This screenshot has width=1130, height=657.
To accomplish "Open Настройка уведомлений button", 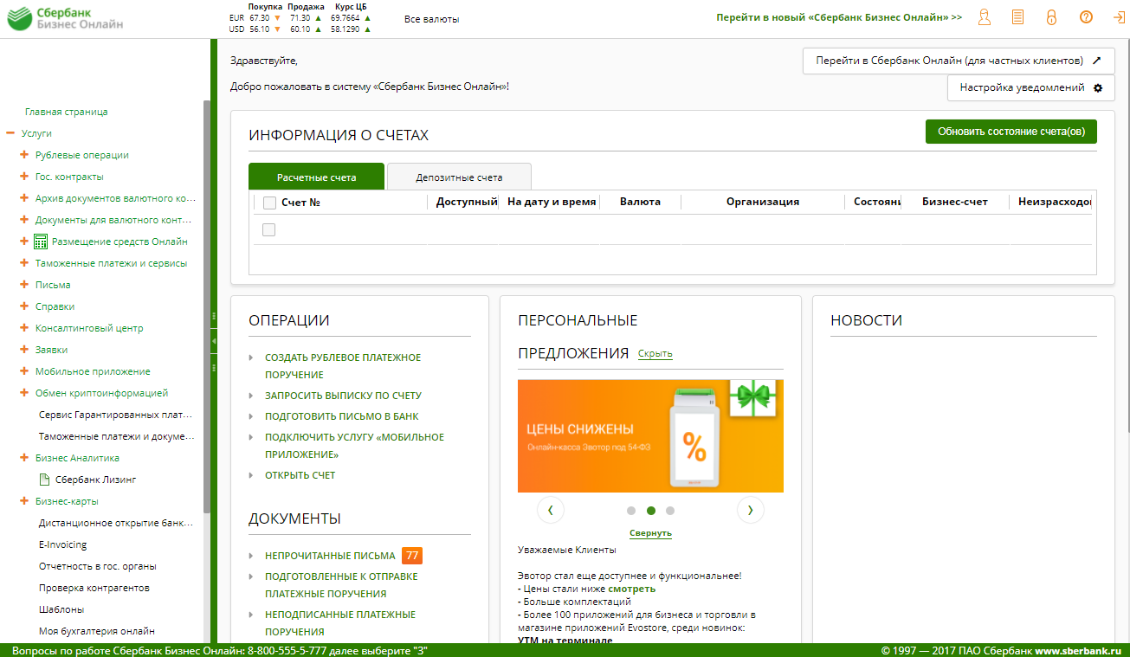I will pos(1031,88).
